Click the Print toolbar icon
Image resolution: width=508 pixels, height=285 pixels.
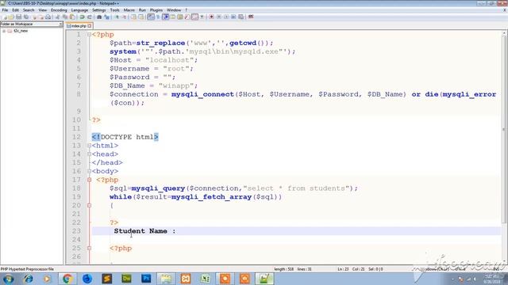coord(48,17)
